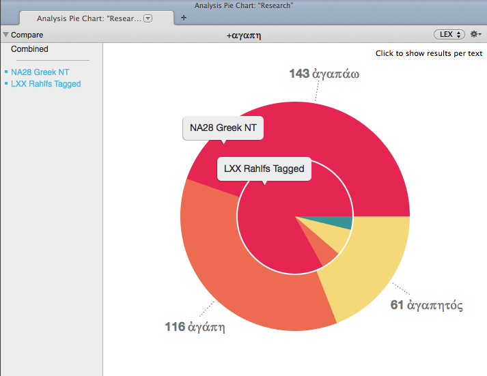The image size is (487, 376).
Task: Click 'Click to show results per text'
Action: pyautogui.click(x=429, y=53)
